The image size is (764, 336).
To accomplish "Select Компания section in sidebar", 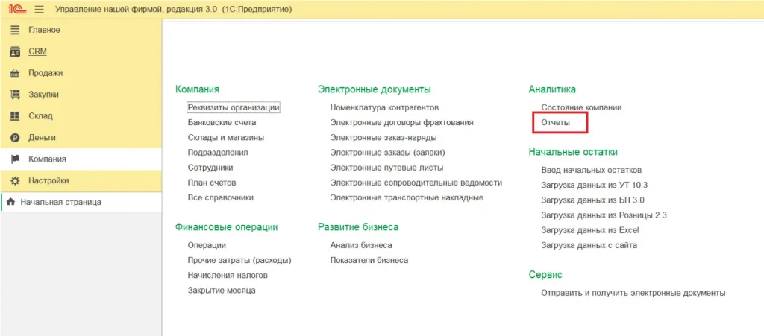I will (x=47, y=159).
